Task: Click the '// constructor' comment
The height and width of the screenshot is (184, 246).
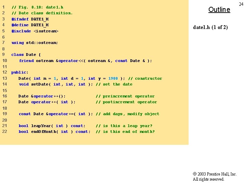Action: [x=145, y=78]
